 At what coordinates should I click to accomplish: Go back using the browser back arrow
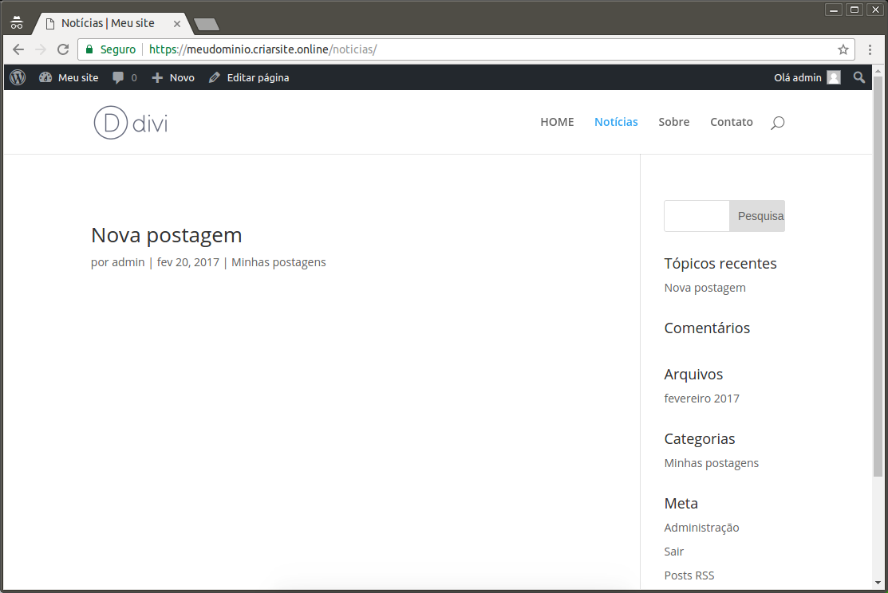(18, 49)
